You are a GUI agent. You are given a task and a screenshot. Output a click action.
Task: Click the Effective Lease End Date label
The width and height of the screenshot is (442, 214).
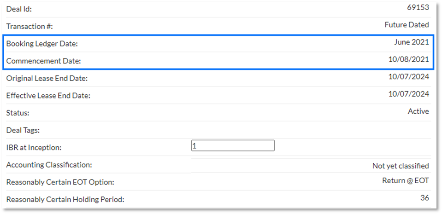[48, 96]
